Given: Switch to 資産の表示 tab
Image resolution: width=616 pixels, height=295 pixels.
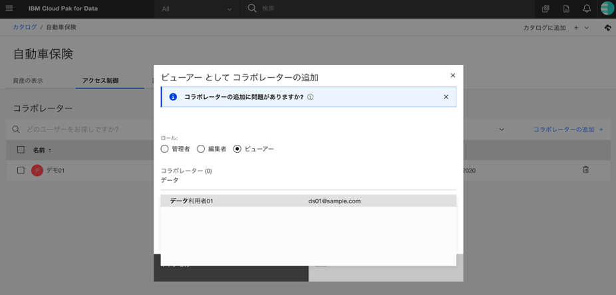Looking at the screenshot, I should point(28,81).
